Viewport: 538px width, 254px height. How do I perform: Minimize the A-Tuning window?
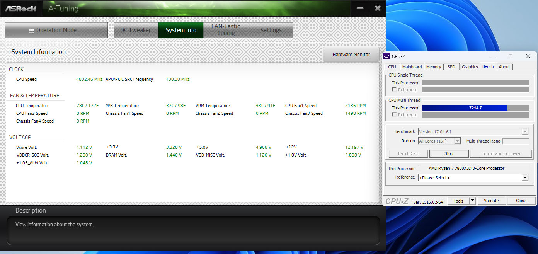[360, 8]
